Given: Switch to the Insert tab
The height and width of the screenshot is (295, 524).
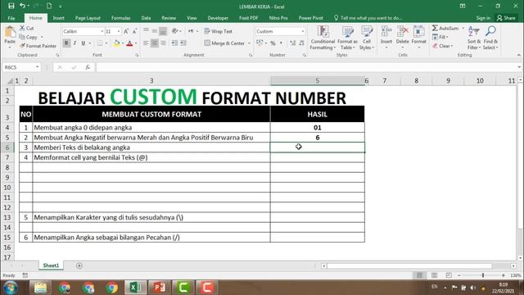Looking at the screenshot, I should click(58, 18).
